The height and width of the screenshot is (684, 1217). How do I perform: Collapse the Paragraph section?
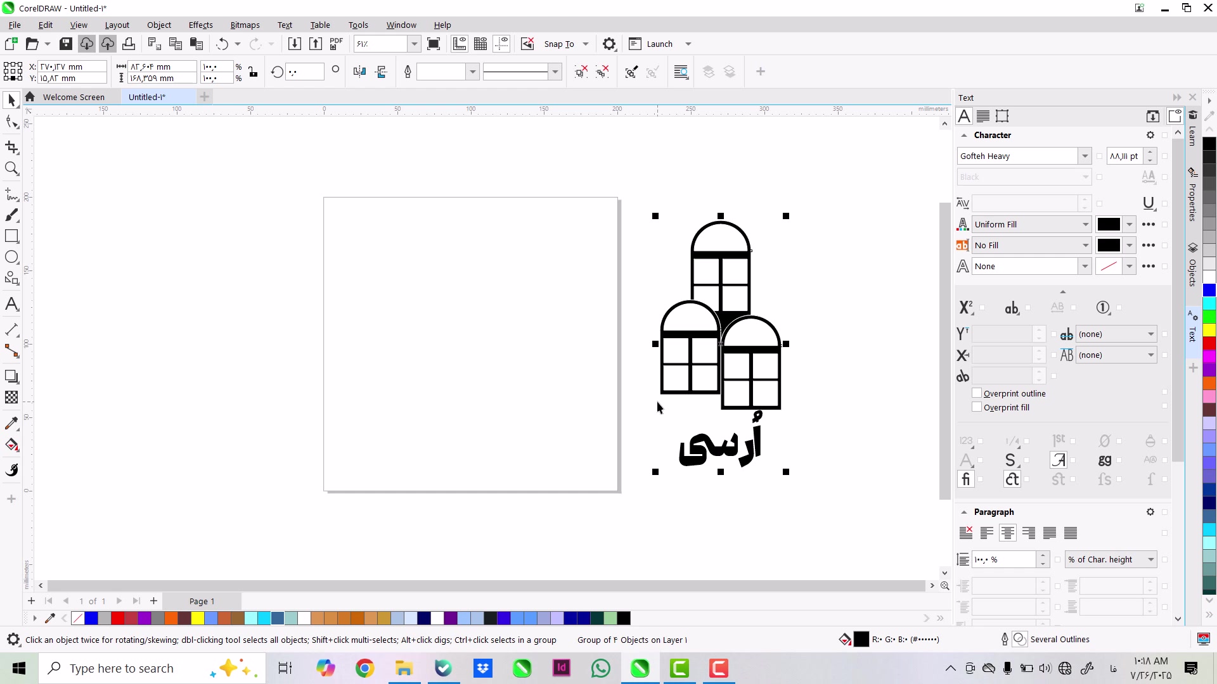(x=964, y=512)
